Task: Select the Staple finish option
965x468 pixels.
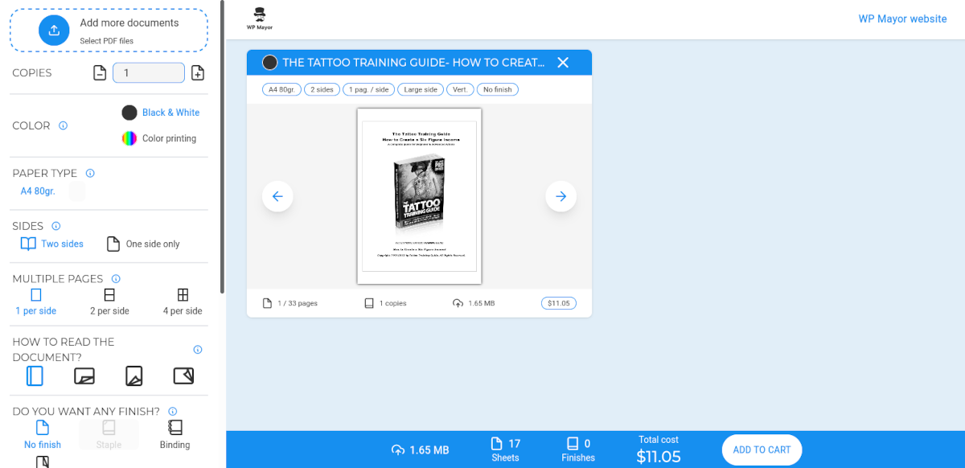Action: (109, 435)
